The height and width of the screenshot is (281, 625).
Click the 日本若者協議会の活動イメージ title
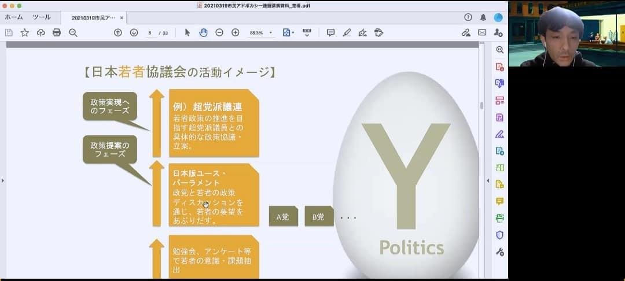point(179,72)
